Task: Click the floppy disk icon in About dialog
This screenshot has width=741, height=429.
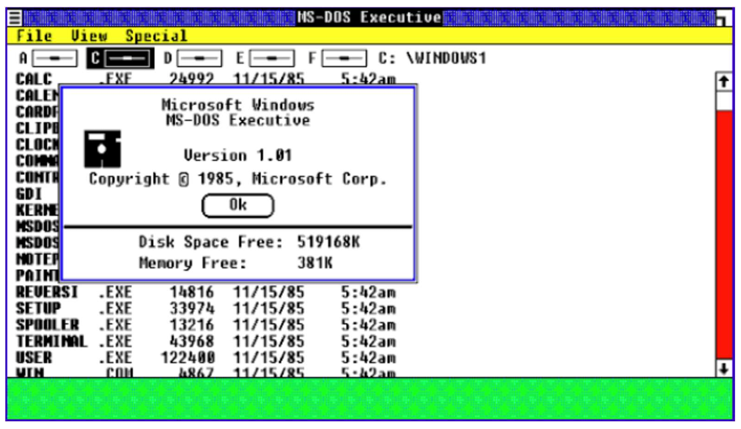Action: [102, 149]
